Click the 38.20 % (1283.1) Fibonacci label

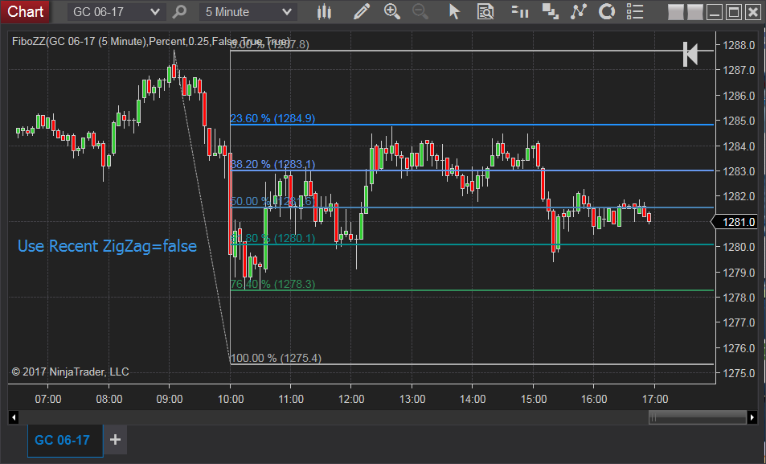[x=272, y=164]
